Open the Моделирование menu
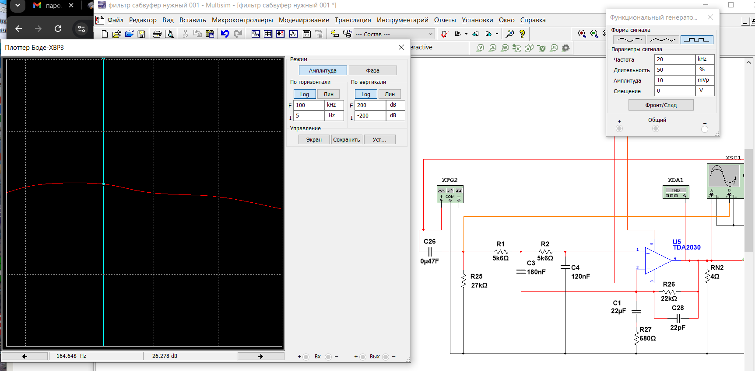Viewport: 755px width, 371px height. tap(304, 20)
